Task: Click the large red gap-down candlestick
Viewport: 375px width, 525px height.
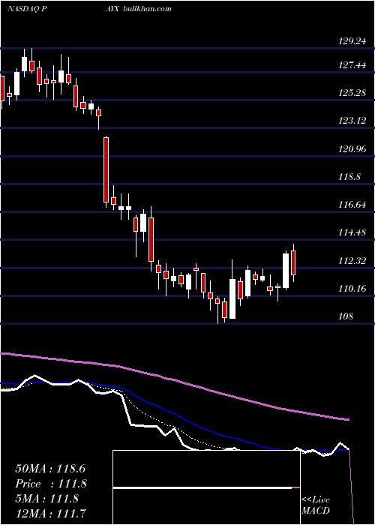Action: (106, 169)
